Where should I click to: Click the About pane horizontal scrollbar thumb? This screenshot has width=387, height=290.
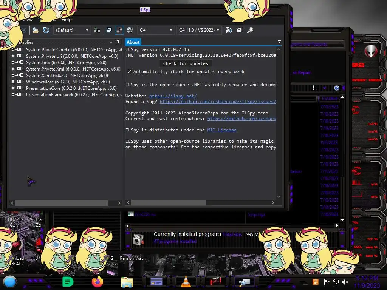tap(168, 203)
